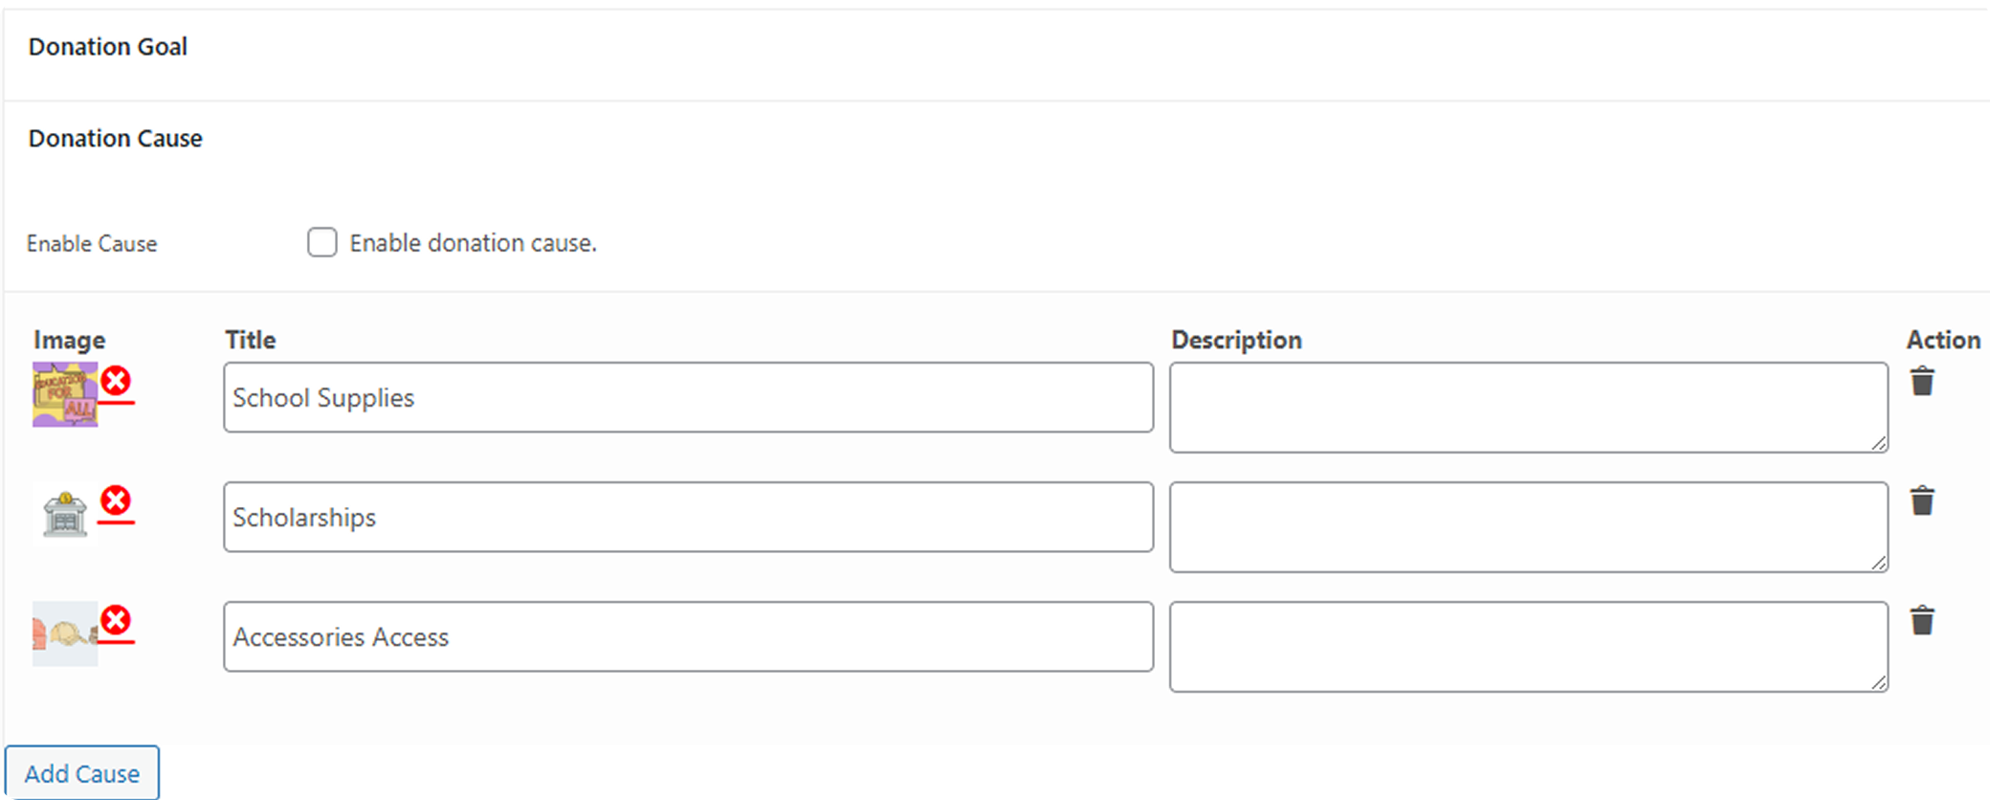Click the Add Cause button
Screen dimensions: 1990x800
coord(82,773)
